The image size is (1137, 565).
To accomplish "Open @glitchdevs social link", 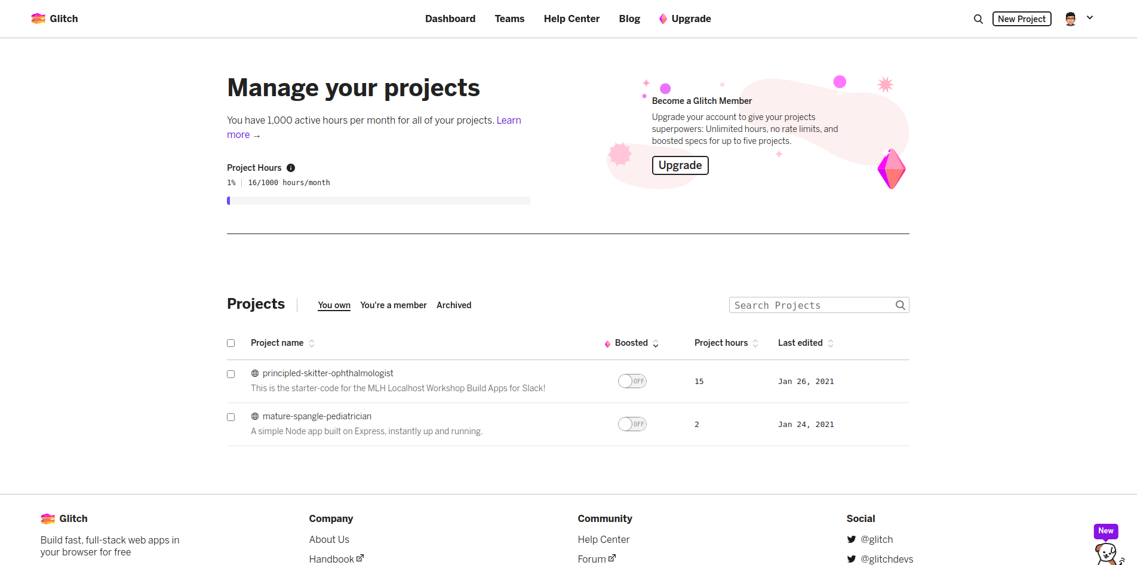I will click(x=887, y=559).
